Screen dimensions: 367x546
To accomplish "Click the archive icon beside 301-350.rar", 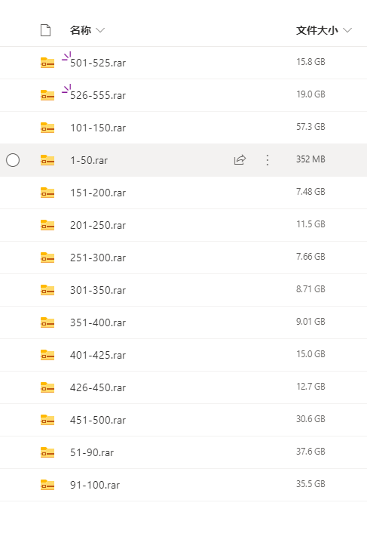I will coord(47,290).
